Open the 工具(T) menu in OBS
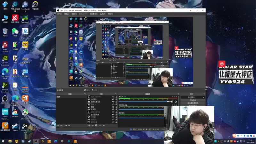 click(103, 14)
